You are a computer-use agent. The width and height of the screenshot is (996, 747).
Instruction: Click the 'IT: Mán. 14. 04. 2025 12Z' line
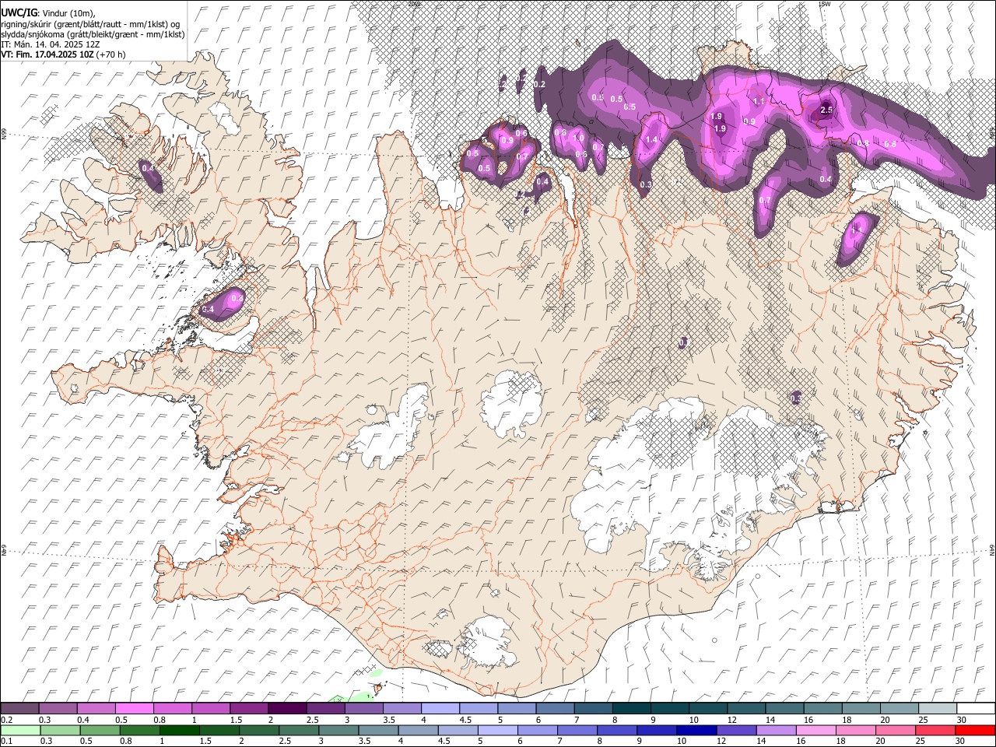(51, 44)
